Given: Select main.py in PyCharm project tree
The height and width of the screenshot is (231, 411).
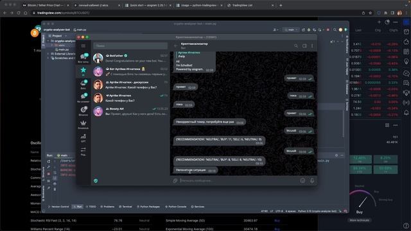Looking at the screenshot, I should coord(62,49).
